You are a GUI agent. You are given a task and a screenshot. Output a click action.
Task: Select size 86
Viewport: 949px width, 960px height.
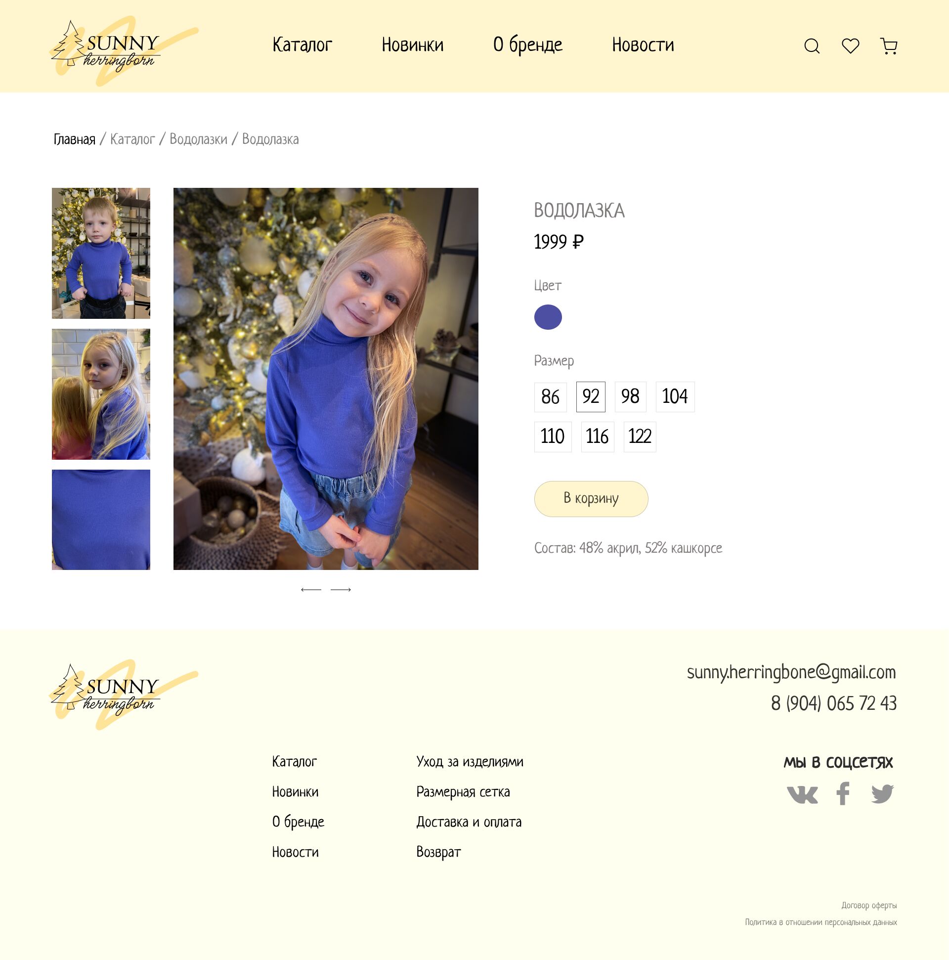coord(551,397)
